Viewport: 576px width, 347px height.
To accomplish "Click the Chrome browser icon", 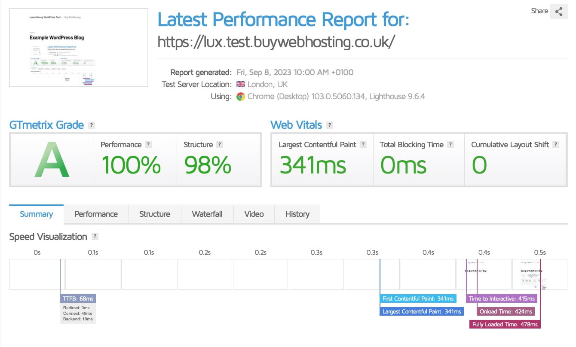I will (241, 97).
